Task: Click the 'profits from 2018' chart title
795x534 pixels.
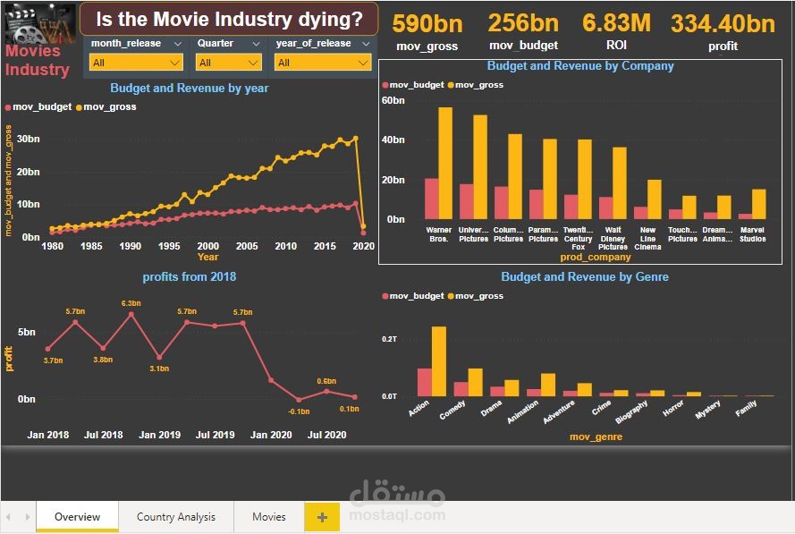Action: click(x=189, y=277)
